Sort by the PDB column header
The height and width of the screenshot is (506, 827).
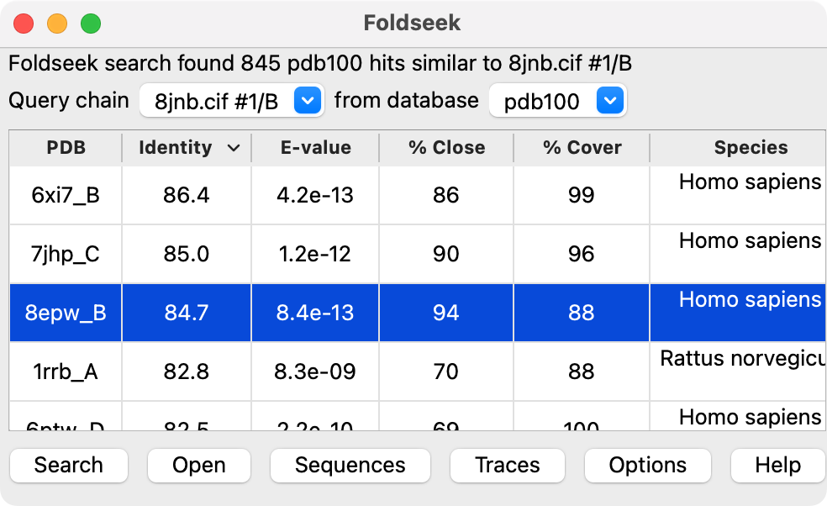66,148
